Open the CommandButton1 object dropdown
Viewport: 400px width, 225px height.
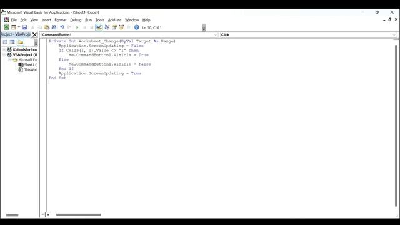tap(215, 35)
